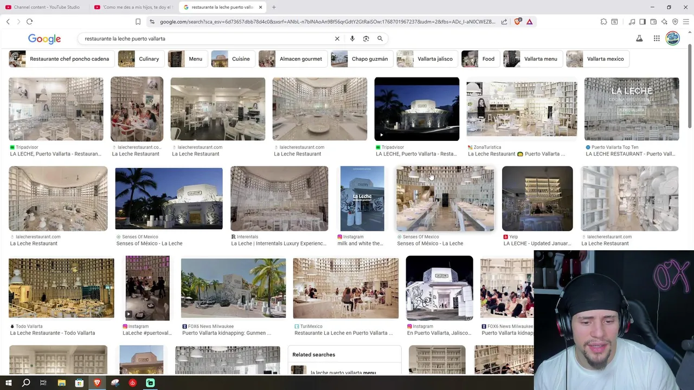Click the 'la leche puerto vallarta menu' related search
This screenshot has height=390, width=694.
(343, 373)
